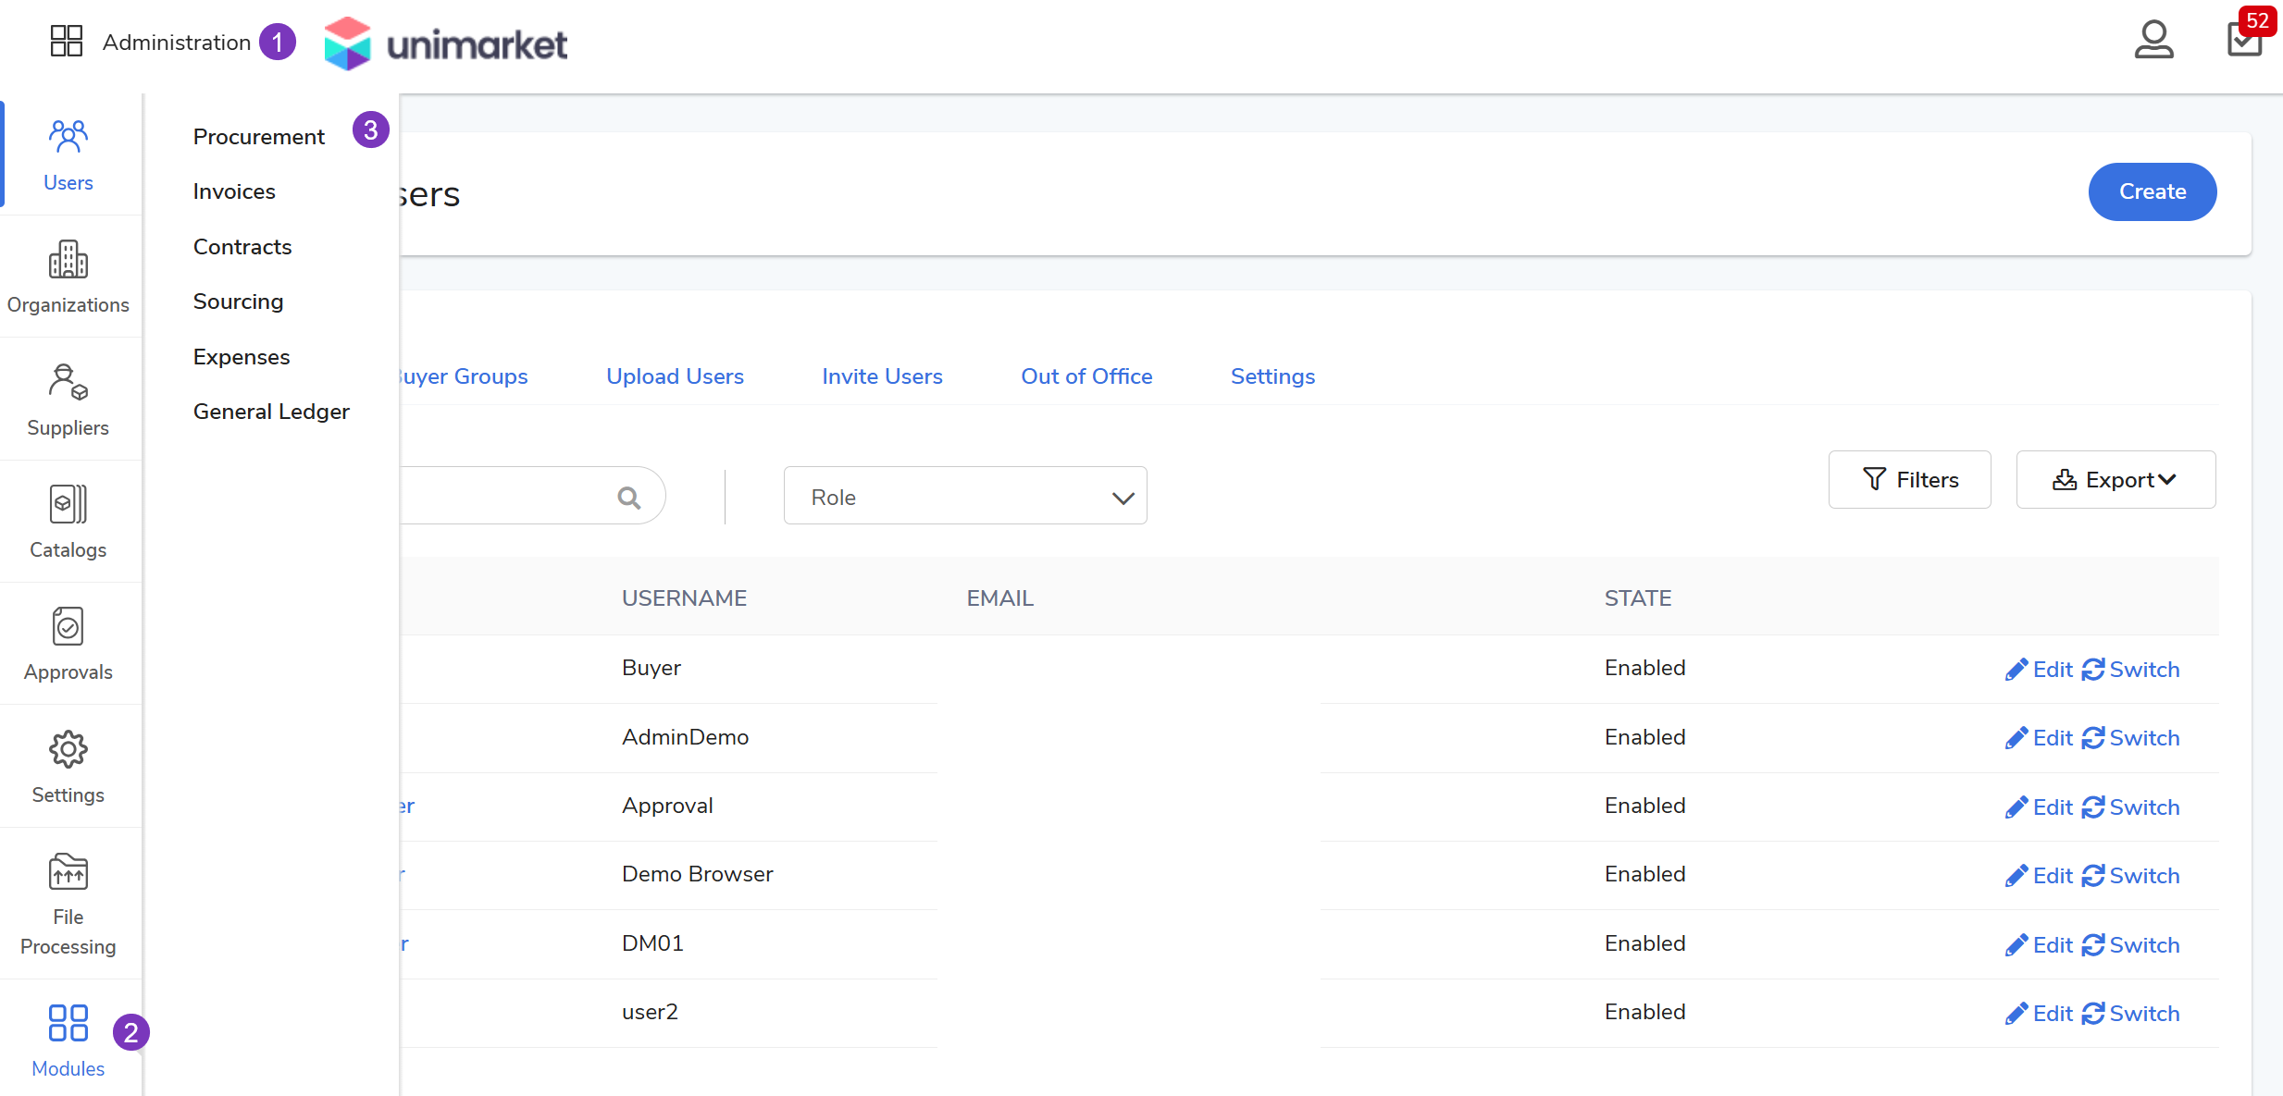
Task: Open the Suppliers sidebar icon
Action: (x=68, y=400)
